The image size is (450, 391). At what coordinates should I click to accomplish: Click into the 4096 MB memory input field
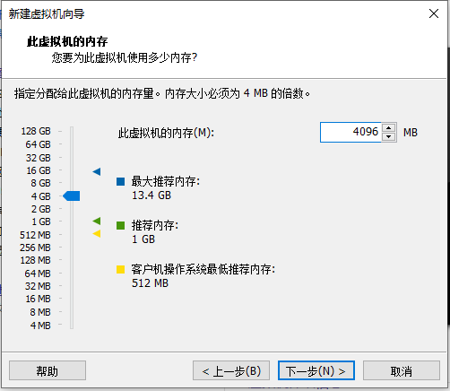point(350,132)
